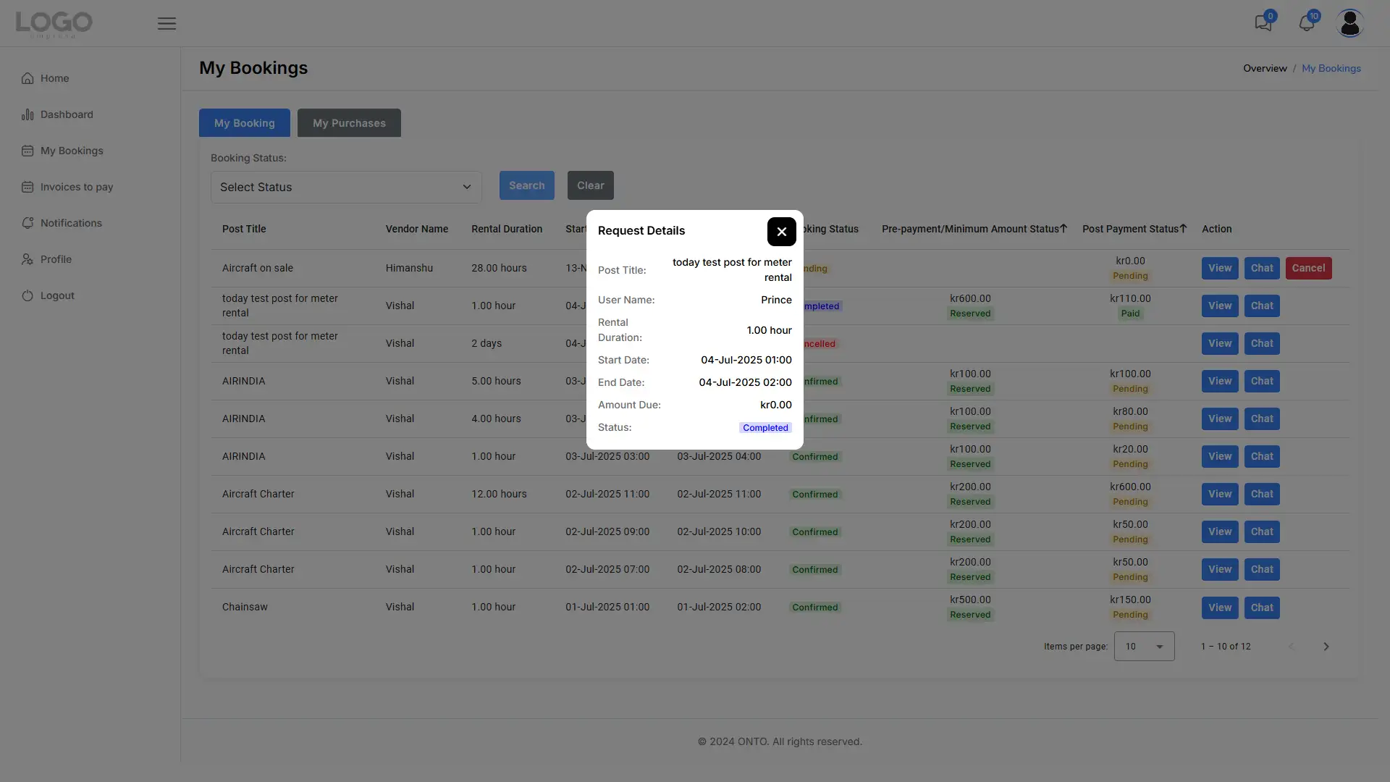Click the Invoices to pay icon

click(x=28, y=187)
